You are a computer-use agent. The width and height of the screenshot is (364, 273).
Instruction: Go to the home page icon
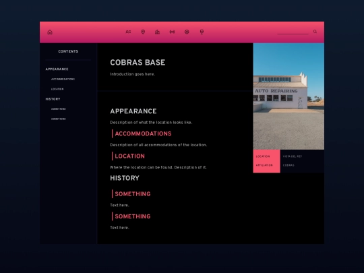point(50,32)
